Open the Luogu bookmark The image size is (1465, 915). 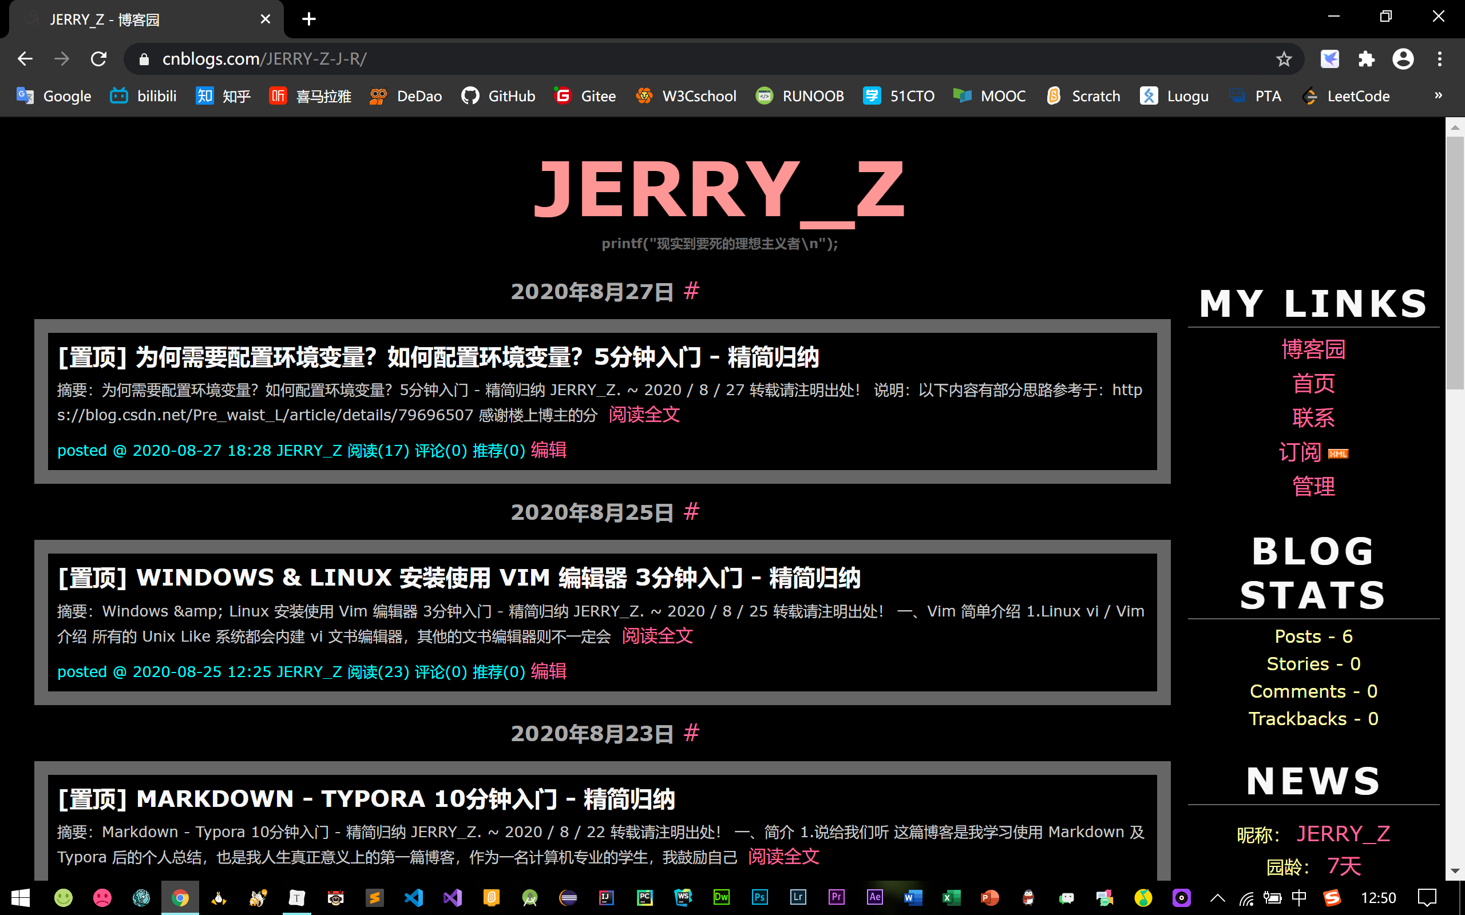tap(1174, 96)
